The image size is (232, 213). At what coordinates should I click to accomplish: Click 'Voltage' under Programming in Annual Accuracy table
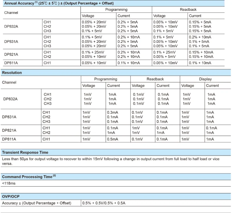click(x=88, y=16)
